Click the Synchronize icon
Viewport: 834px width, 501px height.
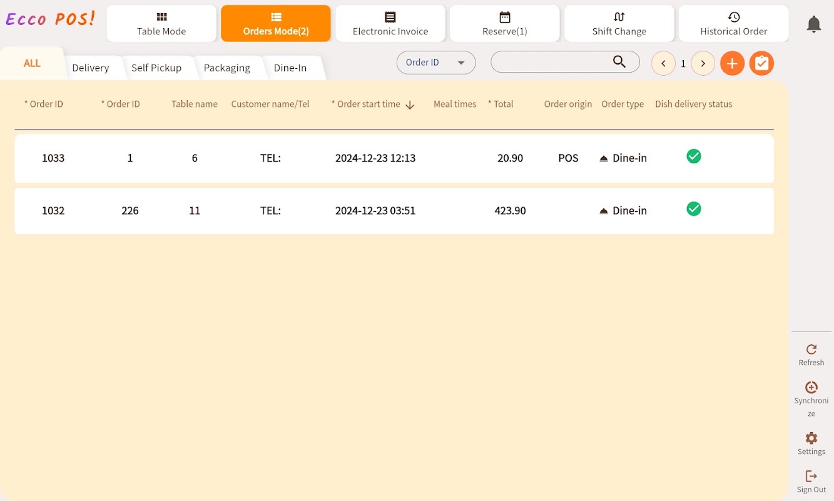[811, 387]
